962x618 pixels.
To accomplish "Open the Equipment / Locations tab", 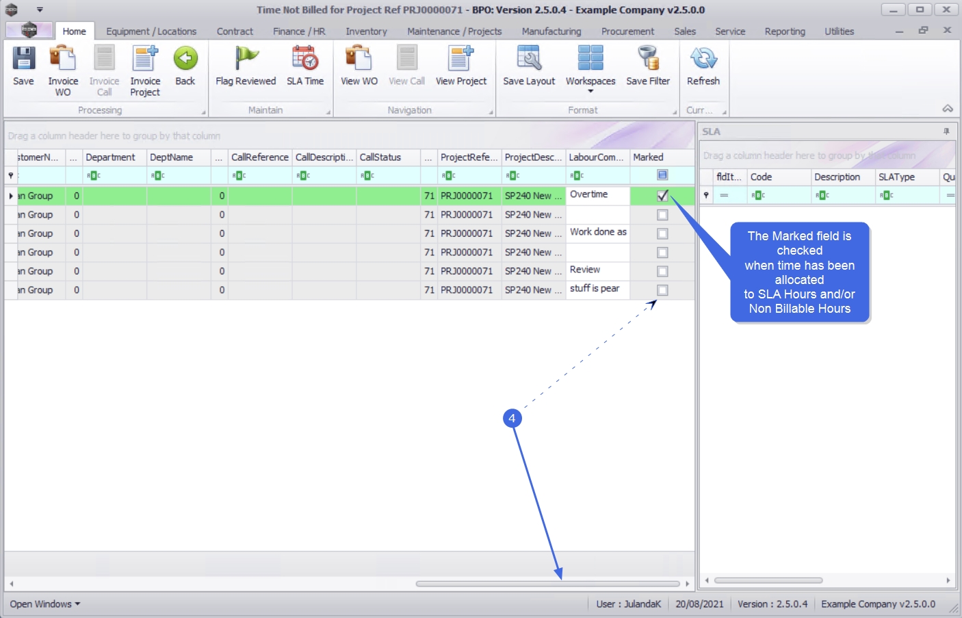I will pos(151,31).
